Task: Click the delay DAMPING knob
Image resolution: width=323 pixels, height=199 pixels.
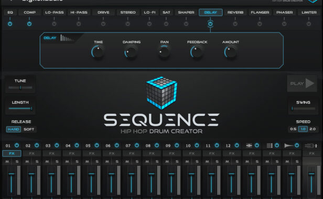Action: [x=131, y=52]
